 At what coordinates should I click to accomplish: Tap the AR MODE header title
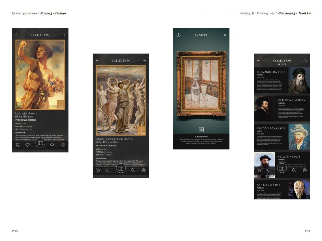[x=201, y=35]
